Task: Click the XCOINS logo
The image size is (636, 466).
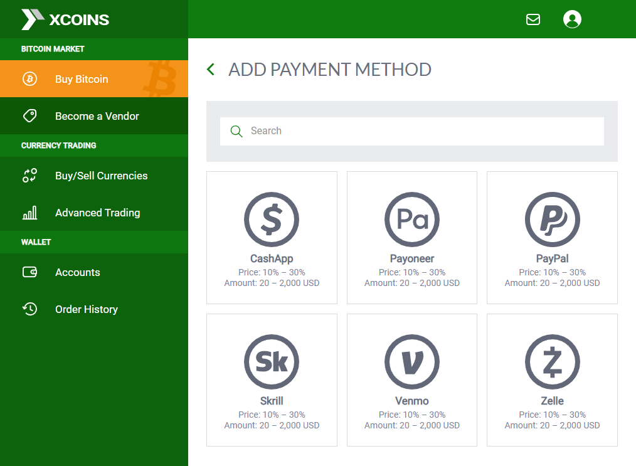Action: pyautogui.click(x=65, y=19)
